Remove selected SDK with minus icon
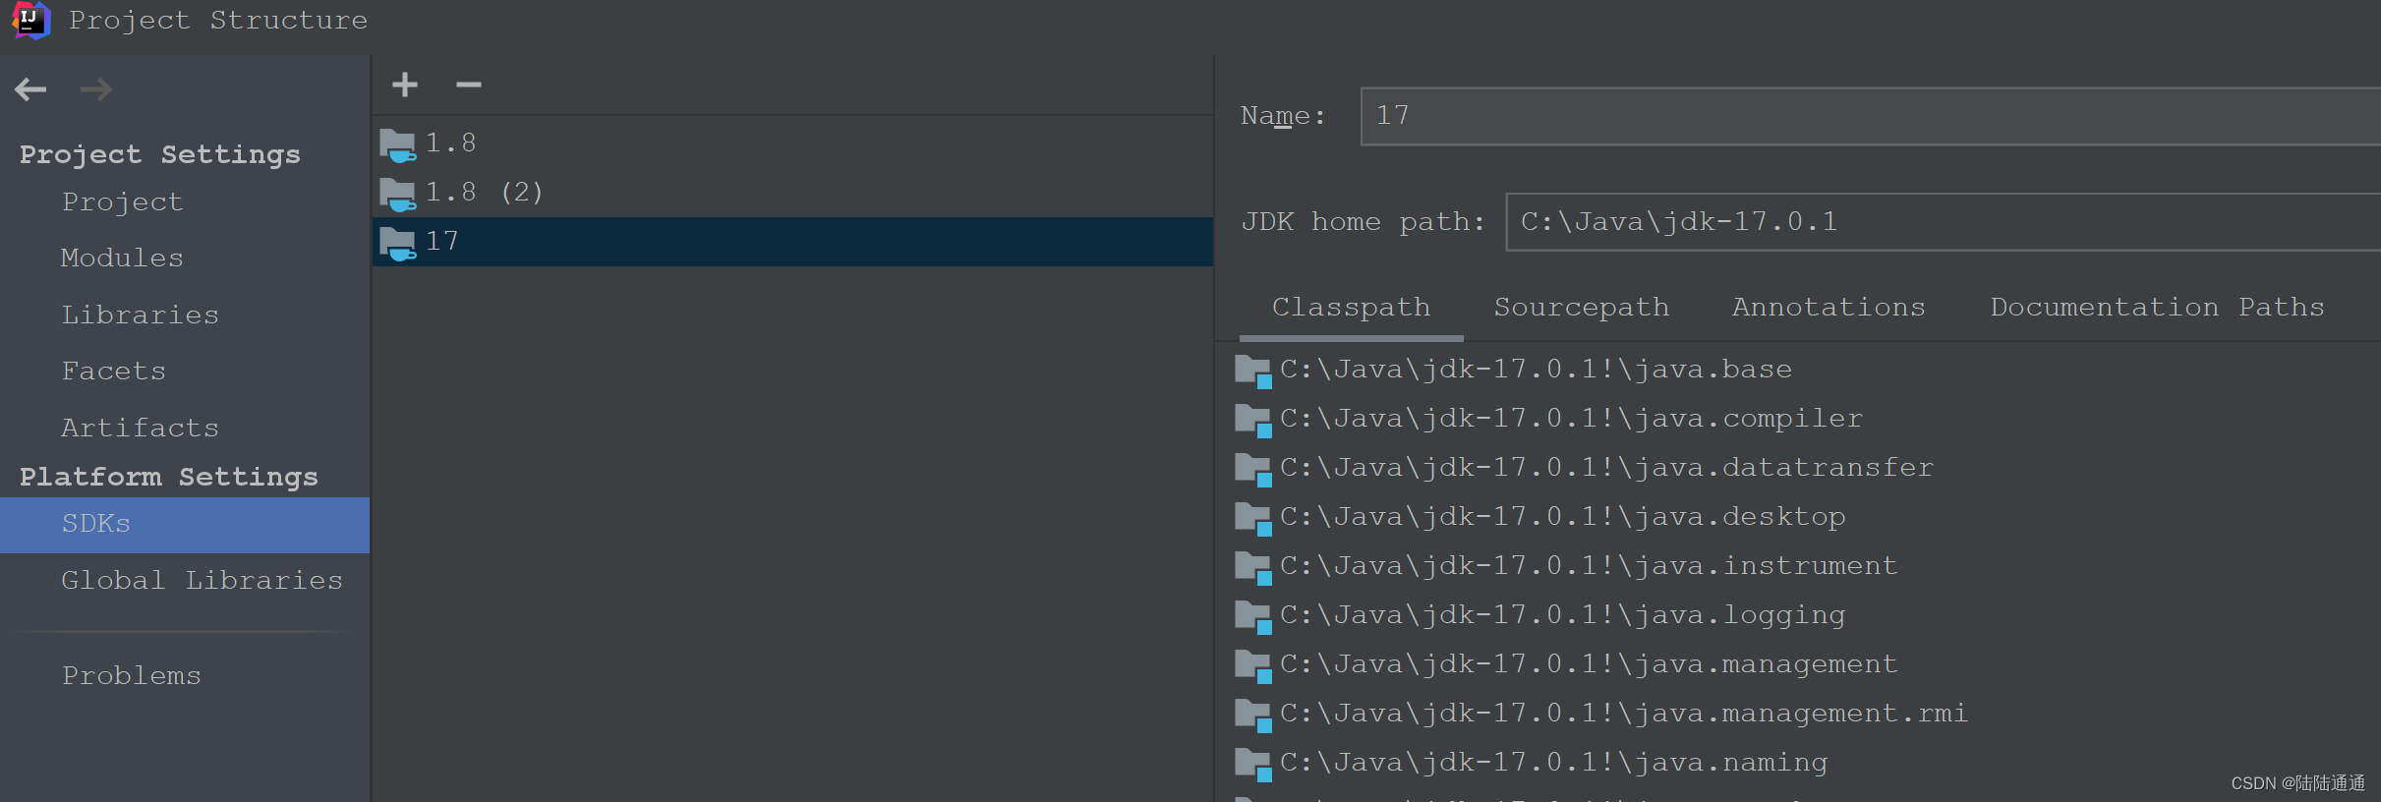The image size is (2381, 802). [469, 85]
